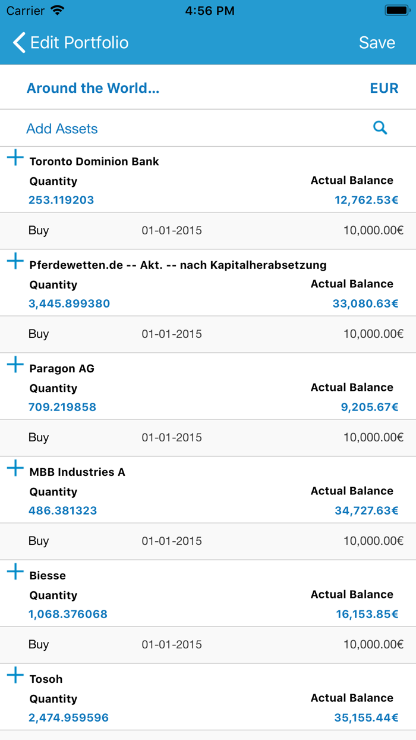Edit the Around the World portfolio name
The image size is (416, 740).
93,88
